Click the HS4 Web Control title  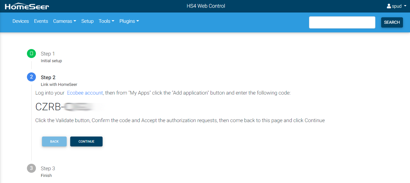(206, 6)
